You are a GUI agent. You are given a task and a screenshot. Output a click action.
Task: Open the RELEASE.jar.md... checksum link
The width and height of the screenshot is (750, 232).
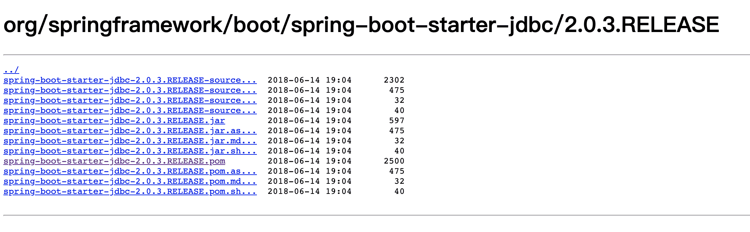pyautogui.click(x=130, y=141)
